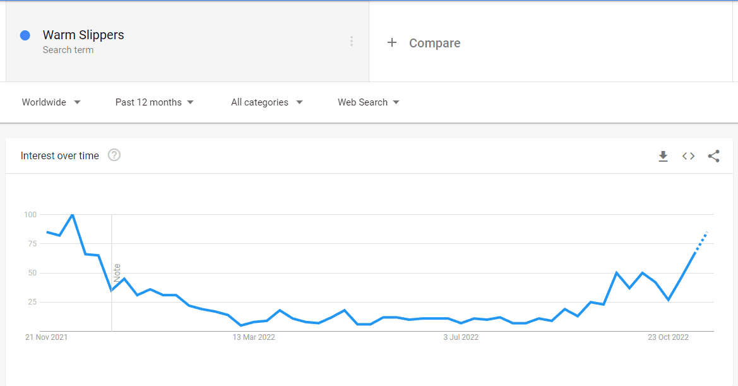Image resolution: width=738 pixels, height=386 pixels.
Task: Click the Note marker on chart
Action: [117, 273]
